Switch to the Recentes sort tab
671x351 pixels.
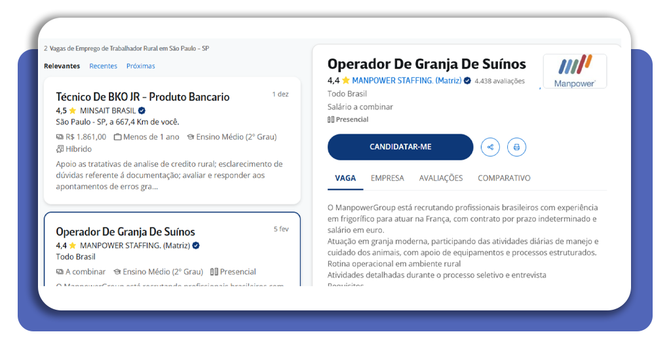coord(103,66)
